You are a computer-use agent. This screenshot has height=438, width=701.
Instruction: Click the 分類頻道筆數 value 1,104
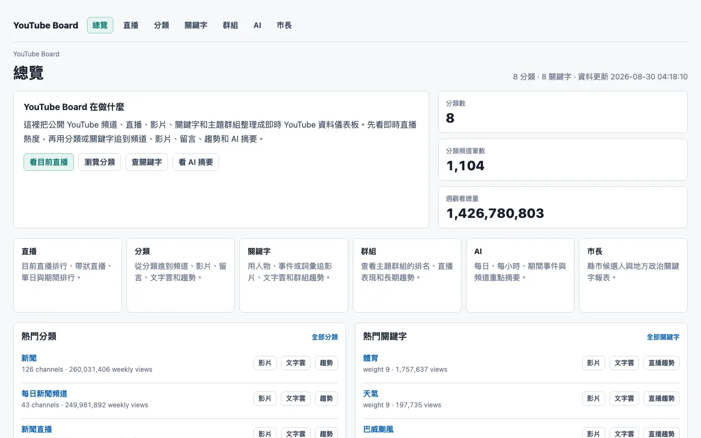[x=466, y=165]
